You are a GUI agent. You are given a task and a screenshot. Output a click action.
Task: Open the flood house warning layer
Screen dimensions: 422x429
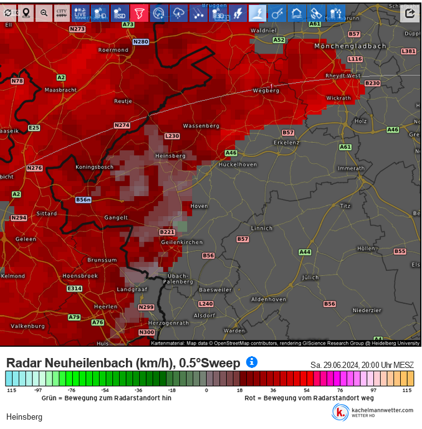coord(297,13)
